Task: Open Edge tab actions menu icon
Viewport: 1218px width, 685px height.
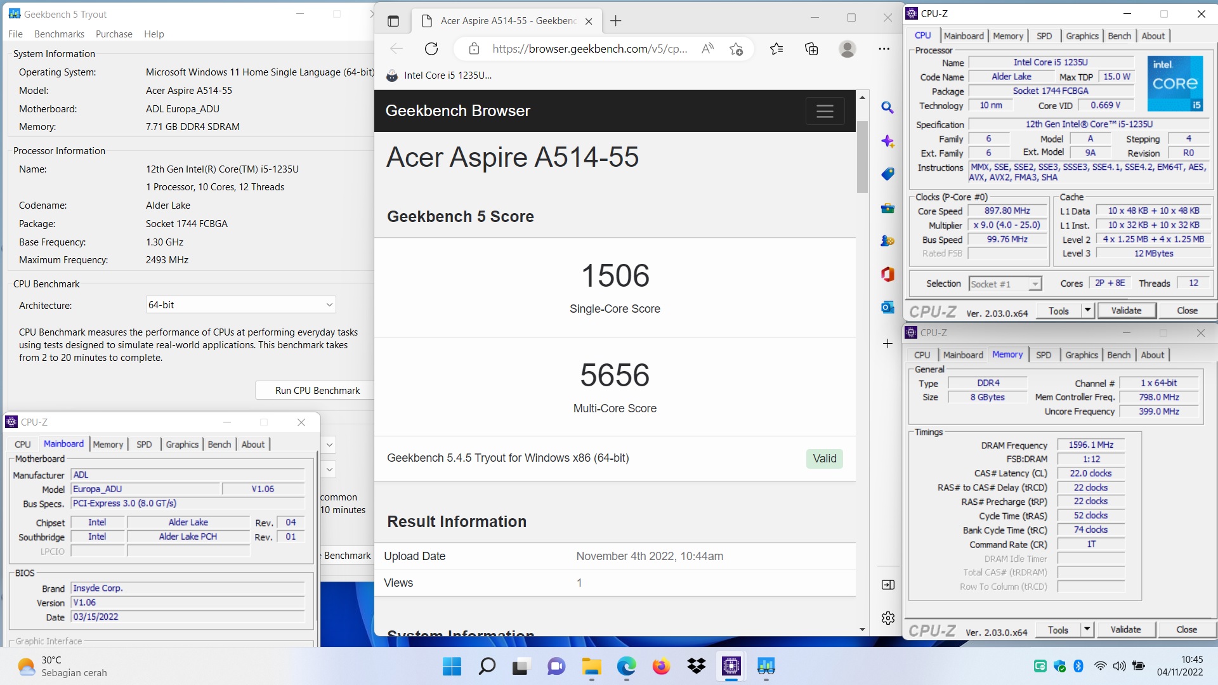Action: pos(393,21)
